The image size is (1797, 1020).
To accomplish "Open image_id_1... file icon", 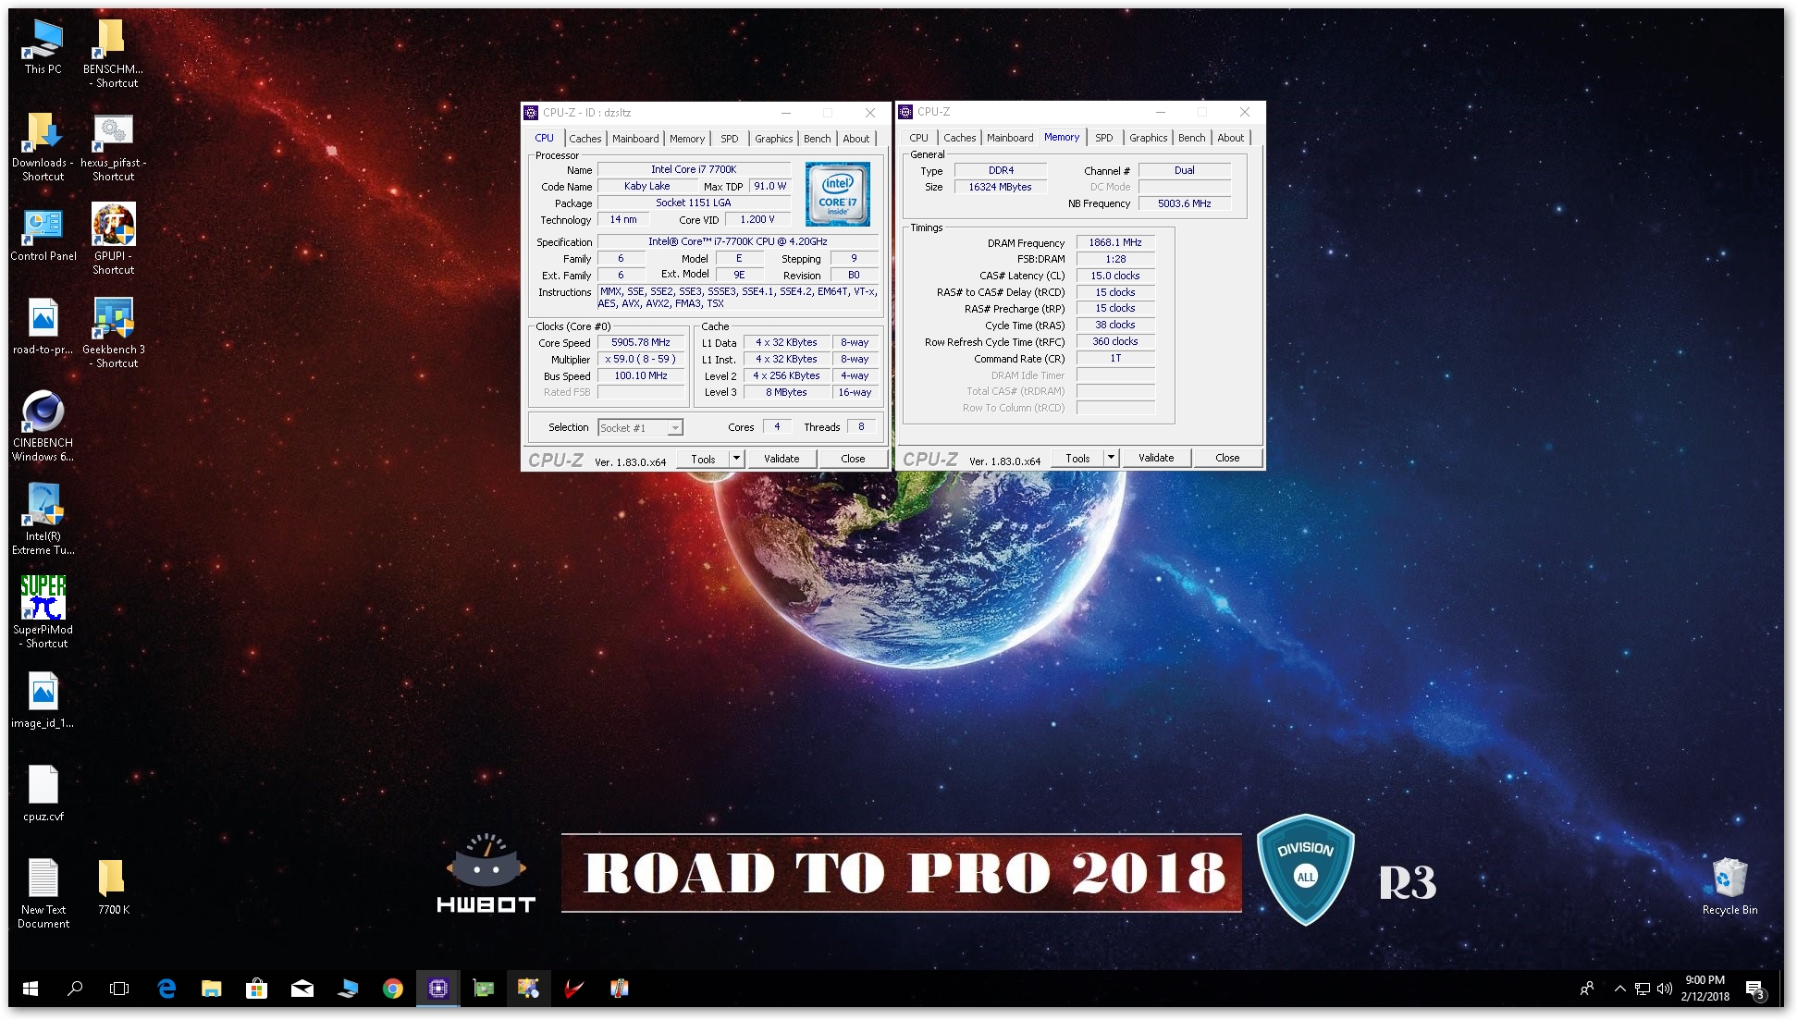I will tap(43, 700).
